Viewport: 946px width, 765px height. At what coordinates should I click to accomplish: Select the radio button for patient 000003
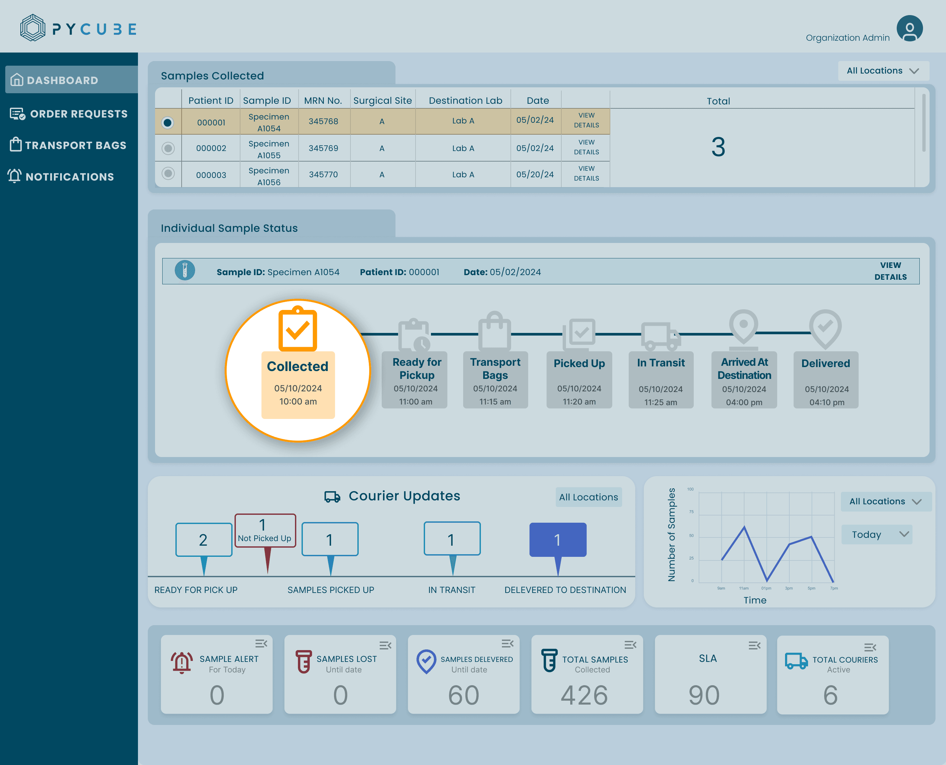tap(168, 173)
